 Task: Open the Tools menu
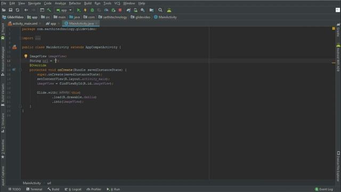(x=107, y=3)
